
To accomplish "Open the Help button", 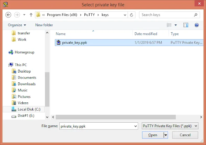I will (x=196, y=25).
